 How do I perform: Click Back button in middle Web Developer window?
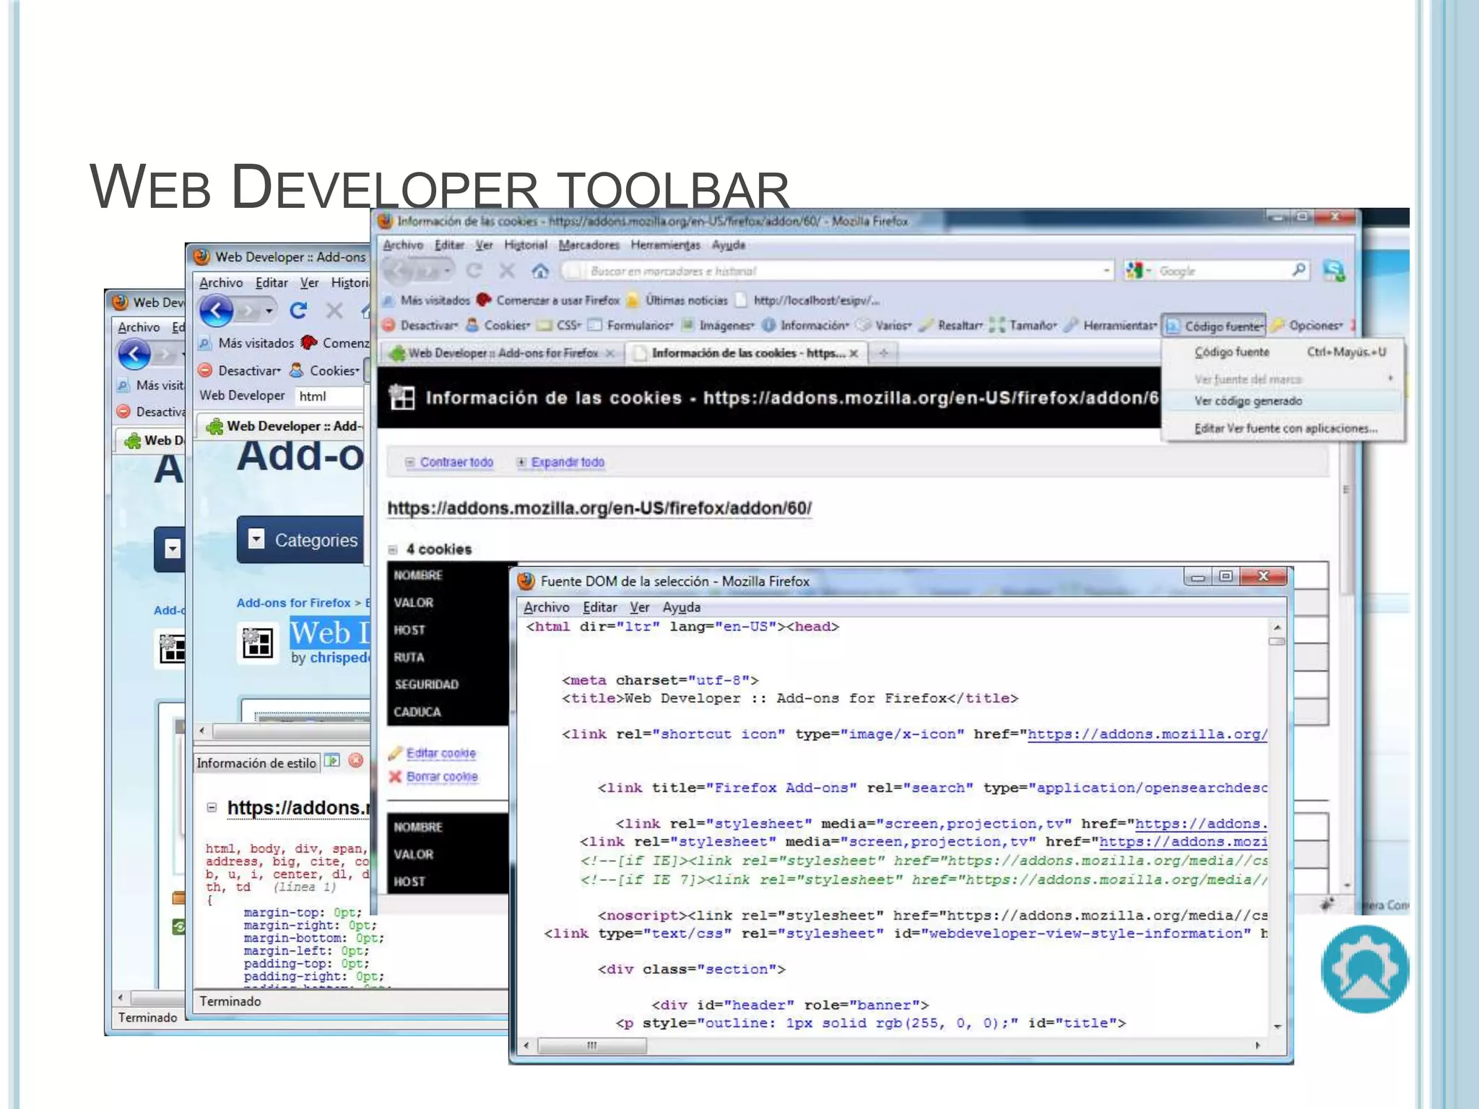click(x=216, y=311)
